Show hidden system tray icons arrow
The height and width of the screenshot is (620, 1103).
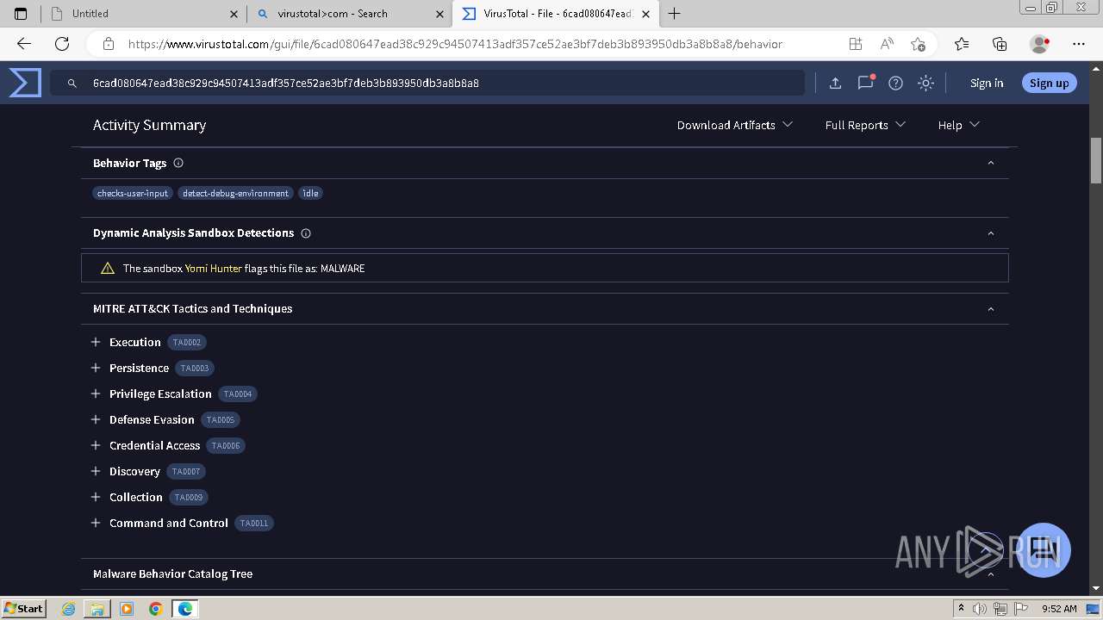pyautogui.click(x=961, y=609)
